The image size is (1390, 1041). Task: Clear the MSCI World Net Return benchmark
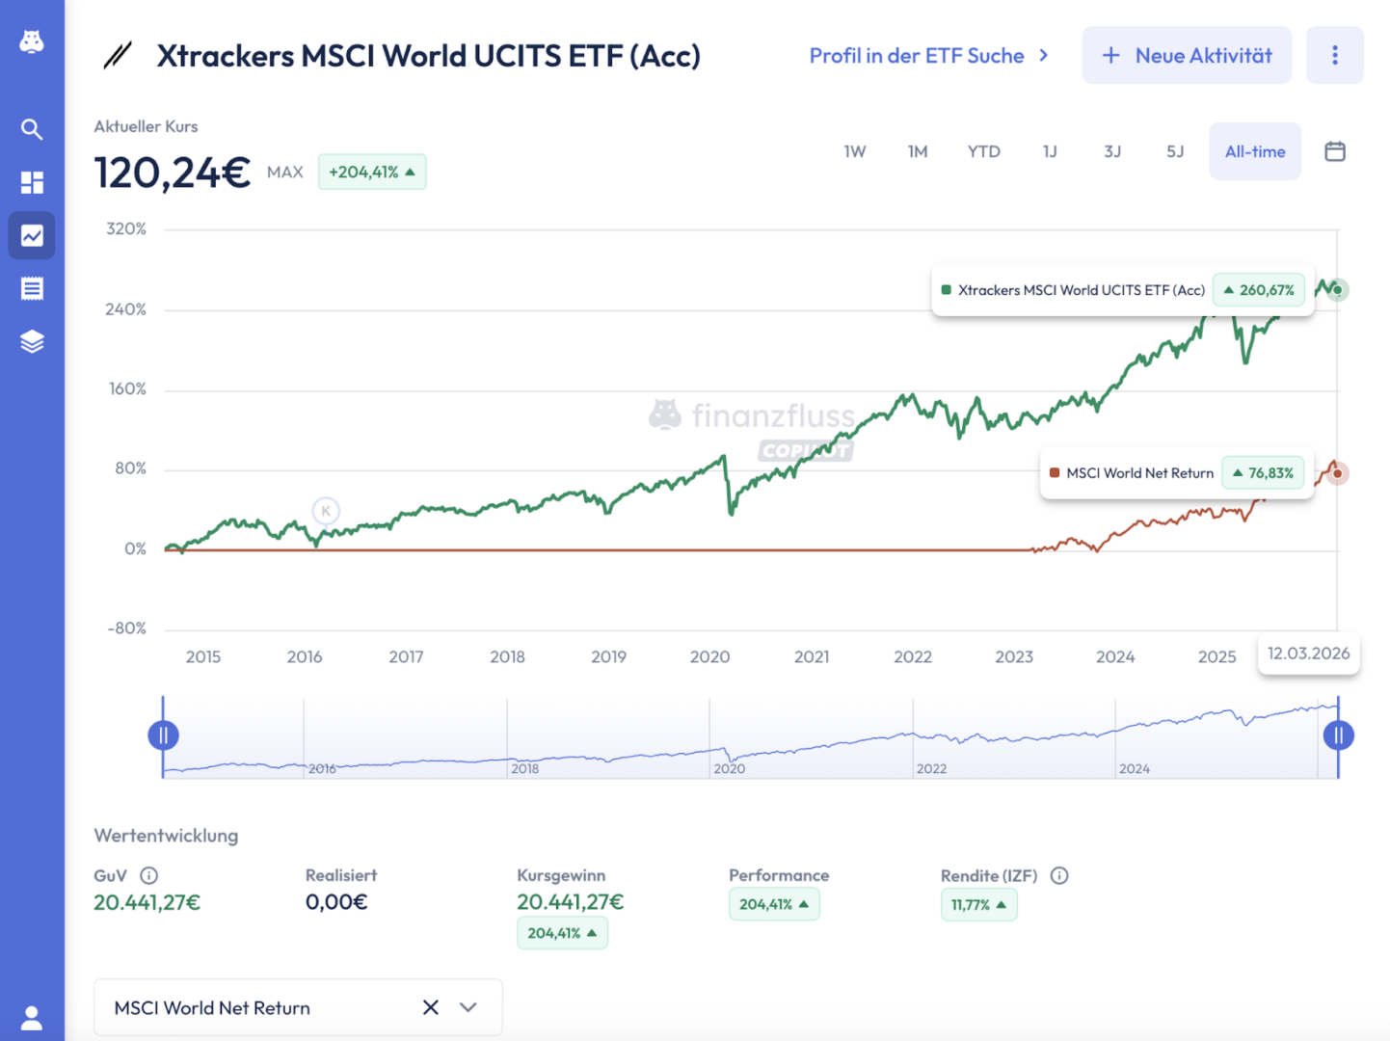(x=431, y=1007)
